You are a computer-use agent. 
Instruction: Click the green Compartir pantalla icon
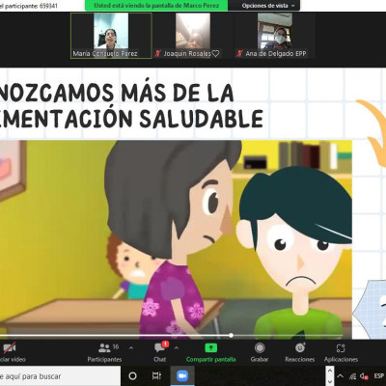pos(211,347)
